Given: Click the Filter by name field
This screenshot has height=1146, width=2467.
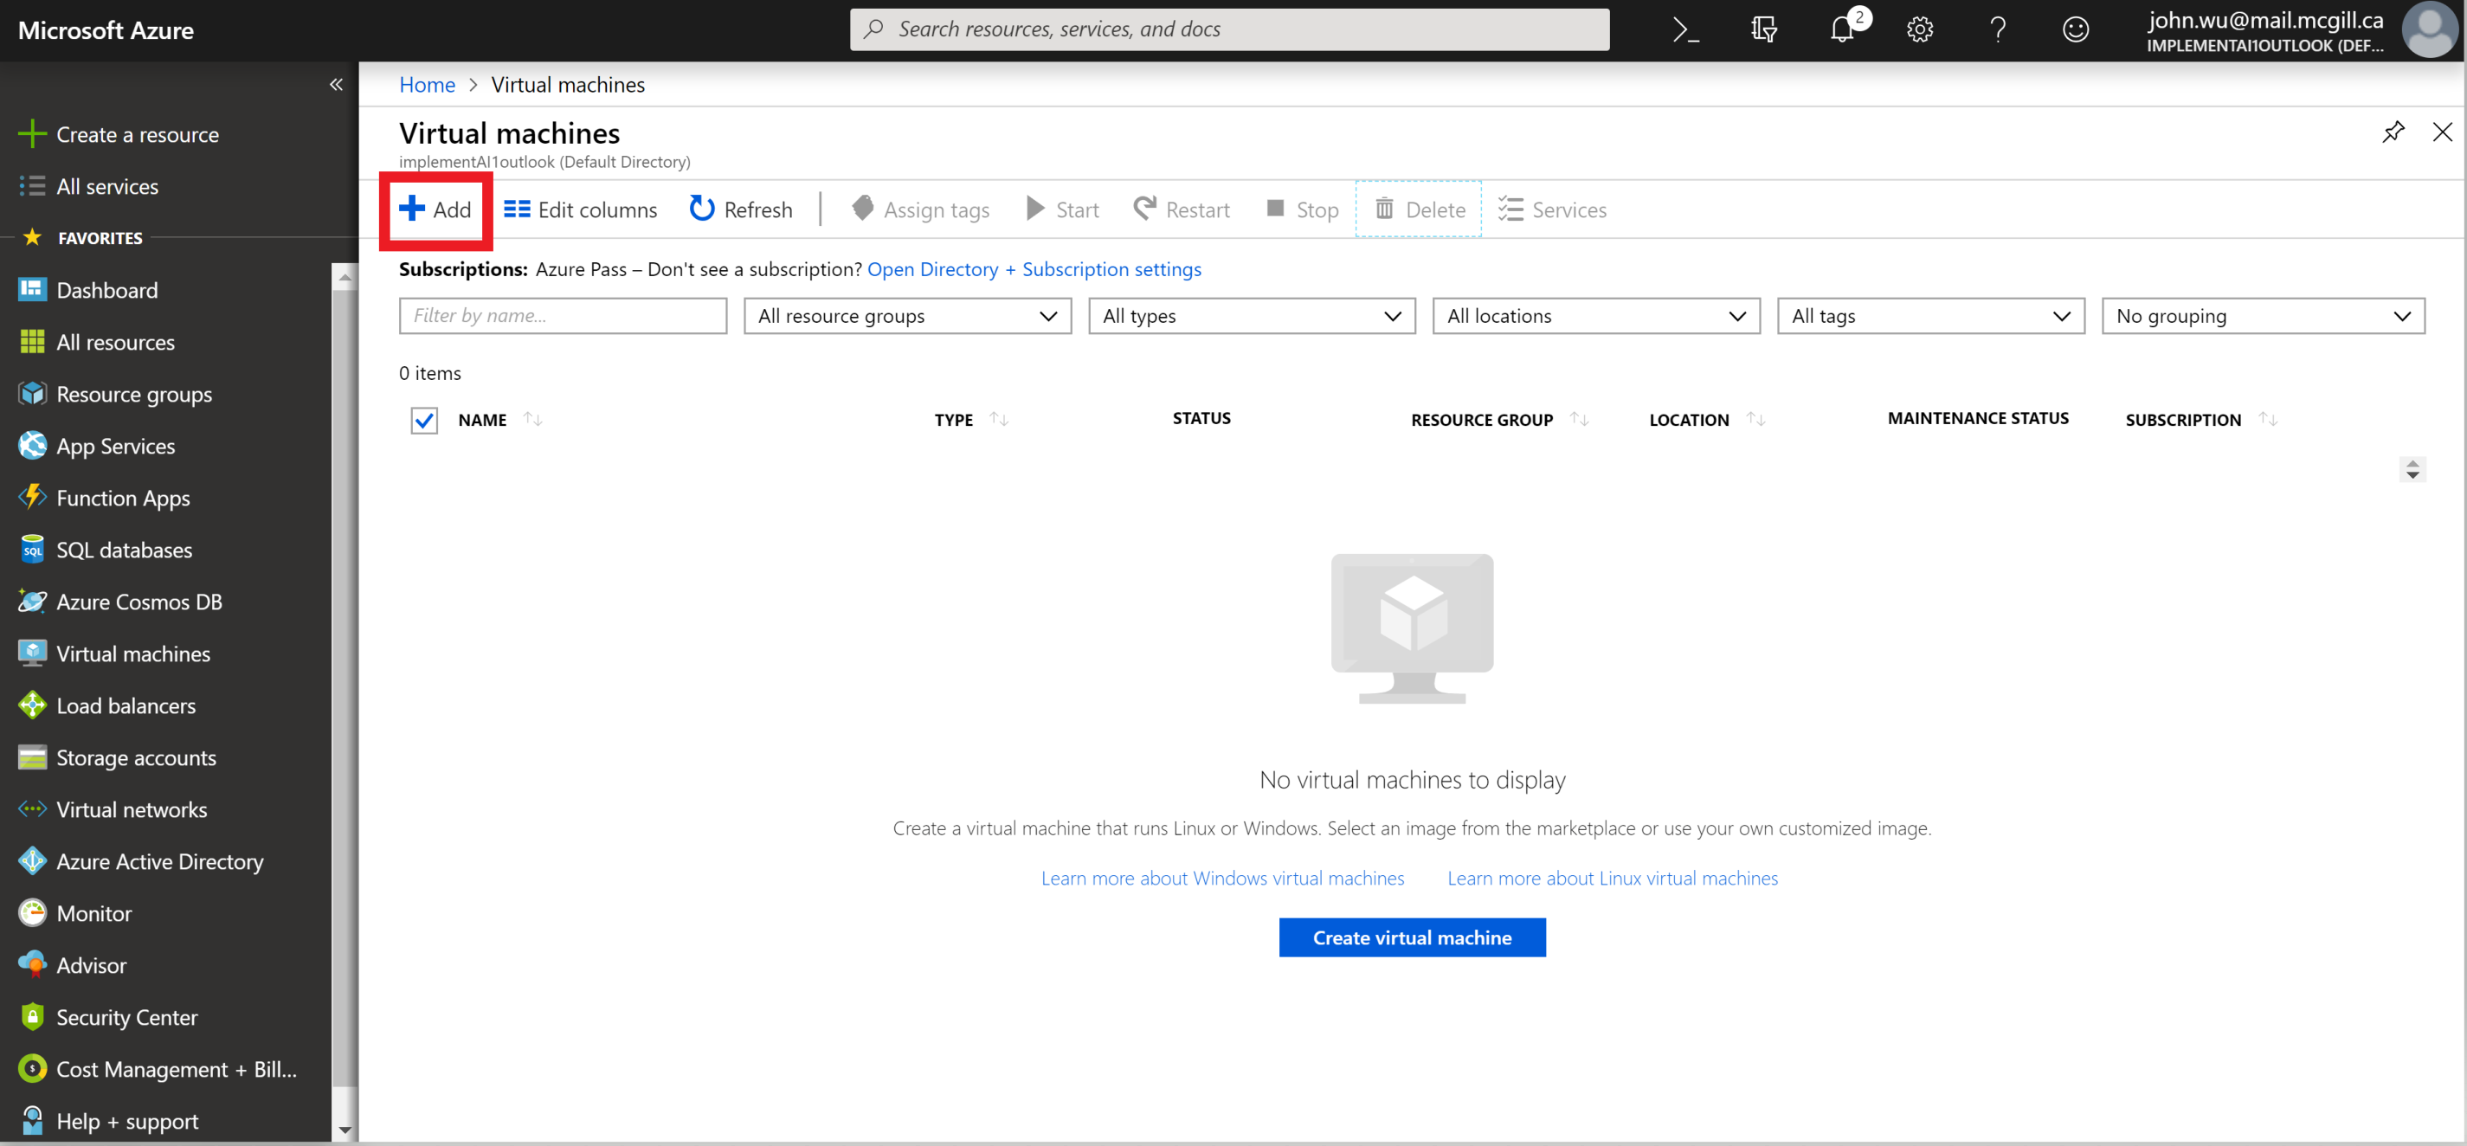Looking at the screenshot, I should point(564,316).
